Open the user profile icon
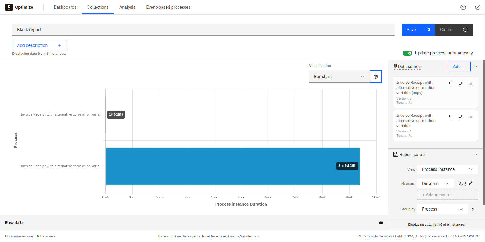Screen dimensions: 485x242 click(477, 7)
